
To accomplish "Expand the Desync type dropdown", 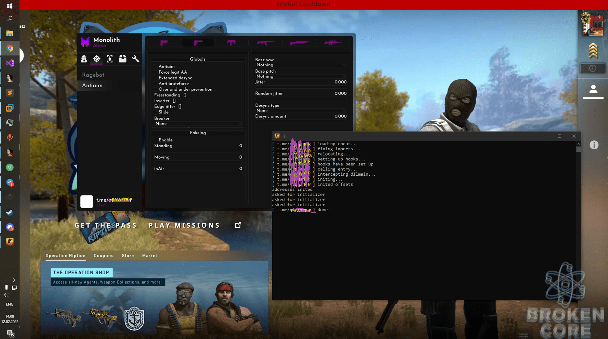I will (301, 111).
